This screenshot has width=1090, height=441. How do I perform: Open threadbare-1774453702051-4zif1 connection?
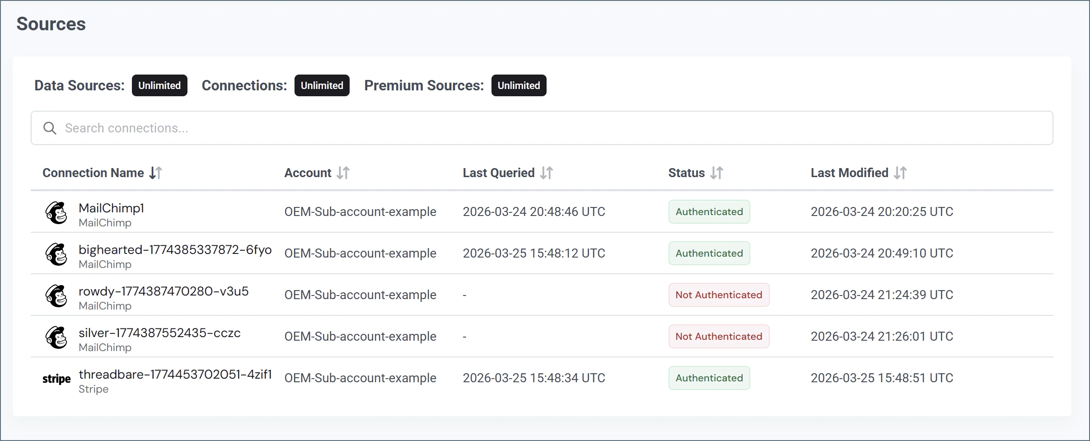[x=175, y=374]
